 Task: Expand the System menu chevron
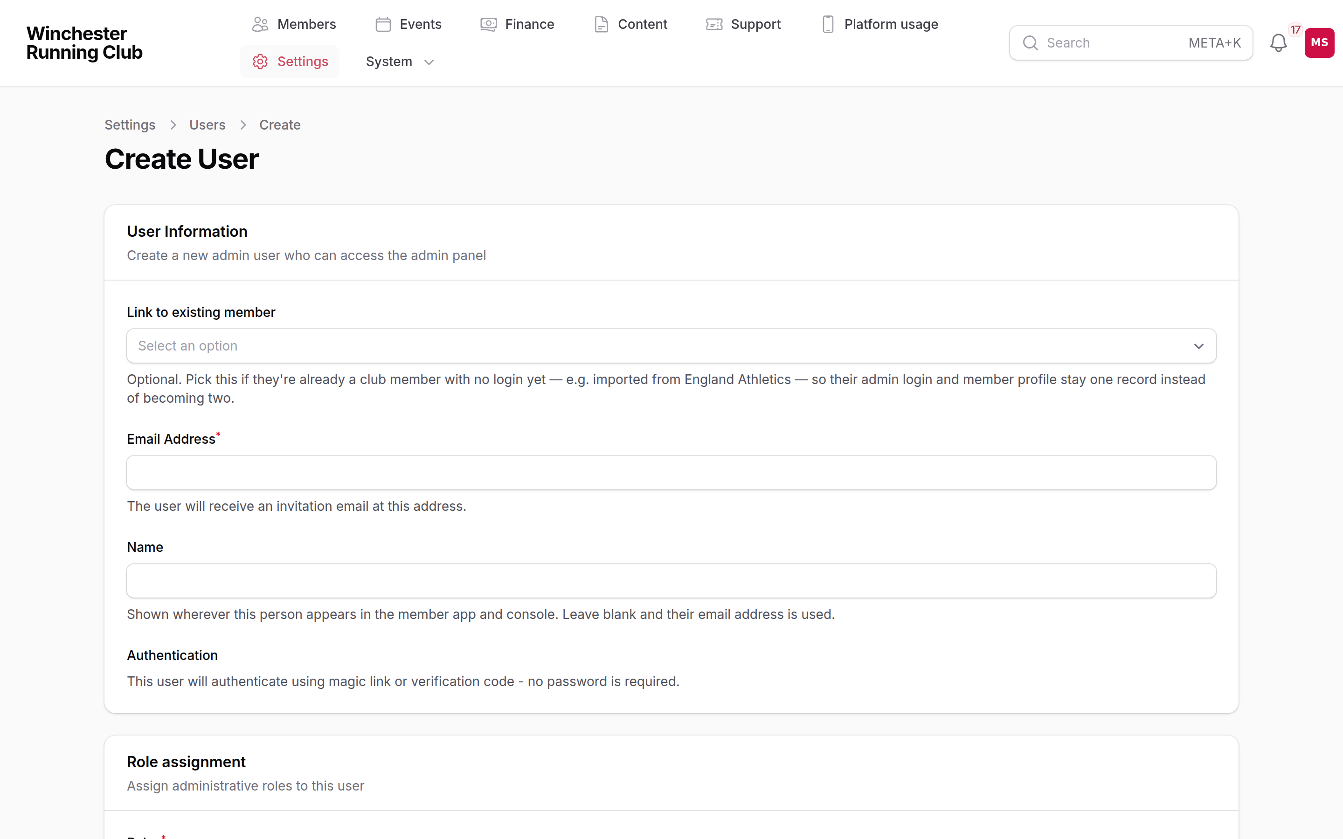[x=429, y=62]
